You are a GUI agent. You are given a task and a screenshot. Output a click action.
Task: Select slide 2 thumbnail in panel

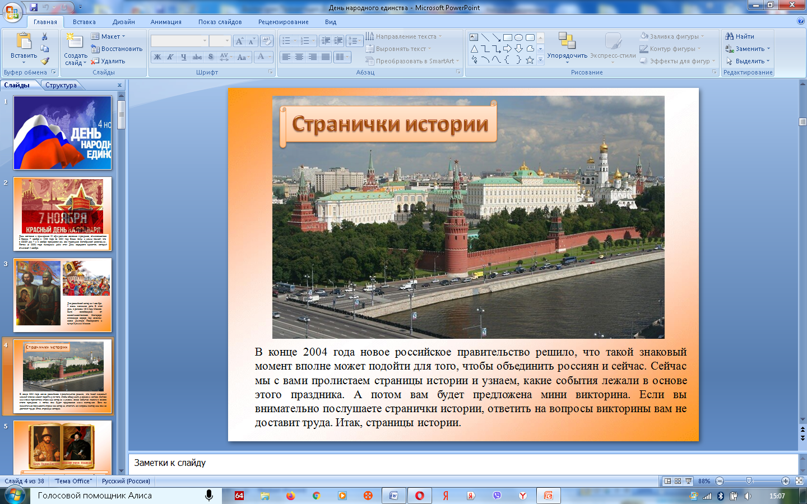coord(62,214)
